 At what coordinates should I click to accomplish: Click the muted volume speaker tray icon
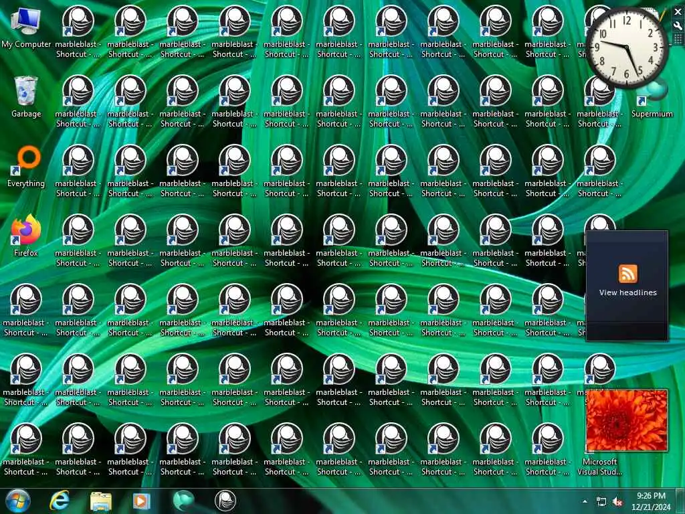(617, 502)
